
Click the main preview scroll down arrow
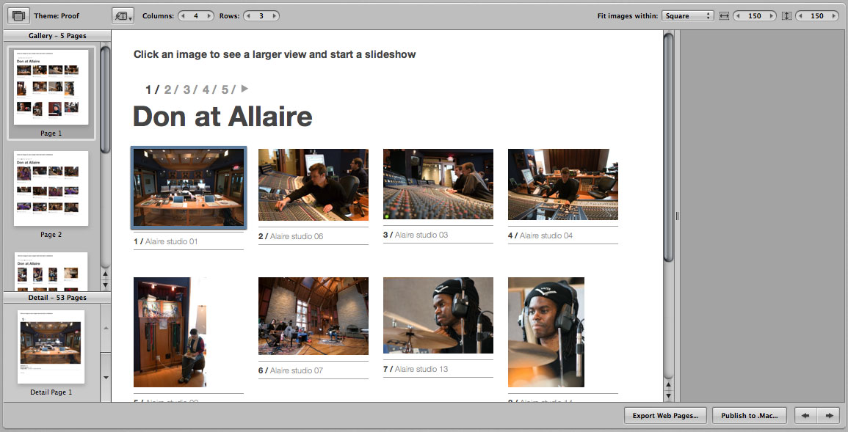pos(668,396)
